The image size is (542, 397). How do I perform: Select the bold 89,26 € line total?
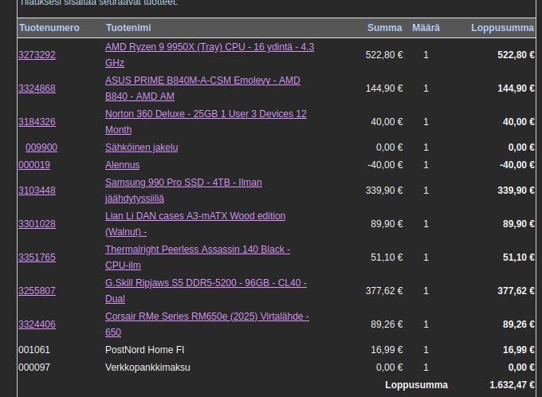pos(519,324)
